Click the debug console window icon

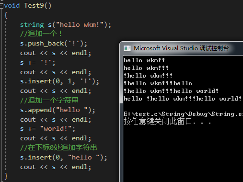[x=127, y=48]
